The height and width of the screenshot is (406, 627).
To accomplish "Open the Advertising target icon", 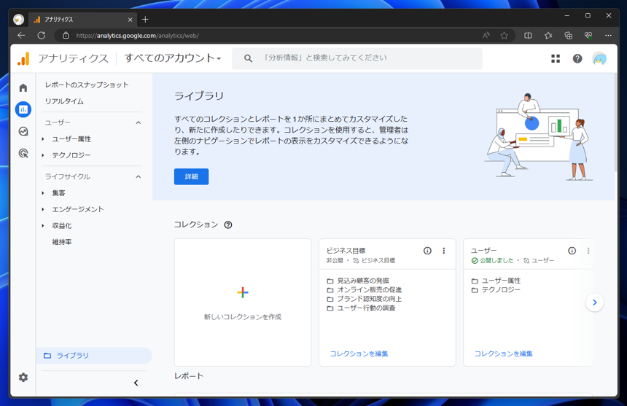I will (23, 153).
